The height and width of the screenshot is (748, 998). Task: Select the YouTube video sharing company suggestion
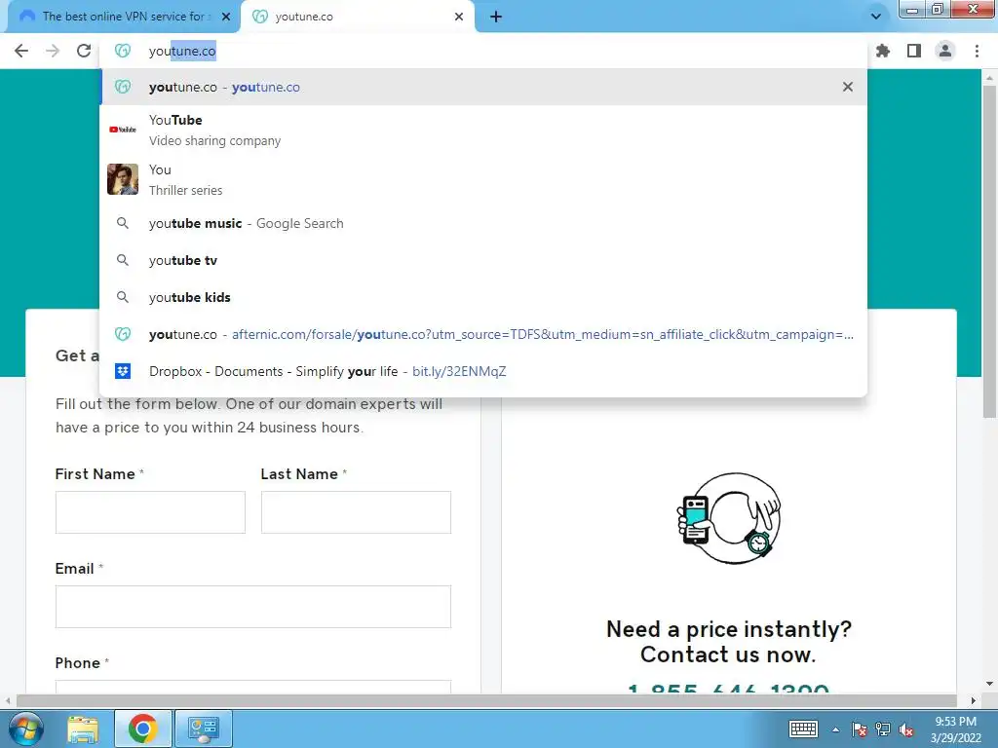click(483, 130)
